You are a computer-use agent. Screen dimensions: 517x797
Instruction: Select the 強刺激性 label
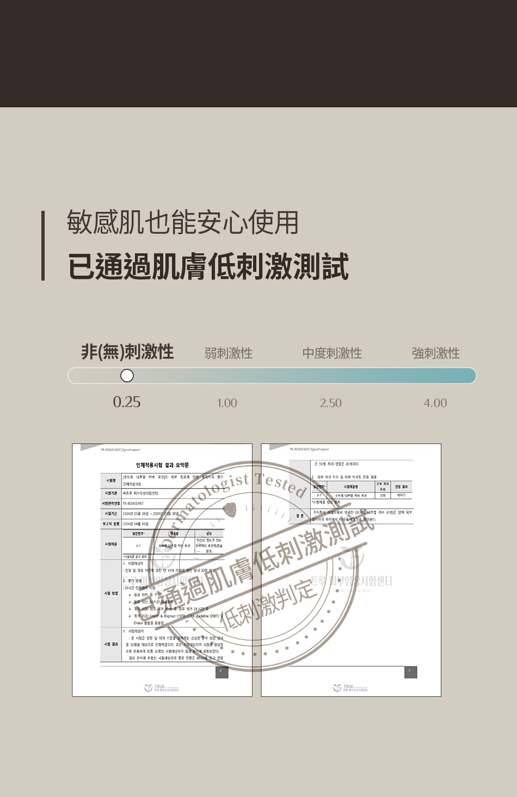coord(435,353)
